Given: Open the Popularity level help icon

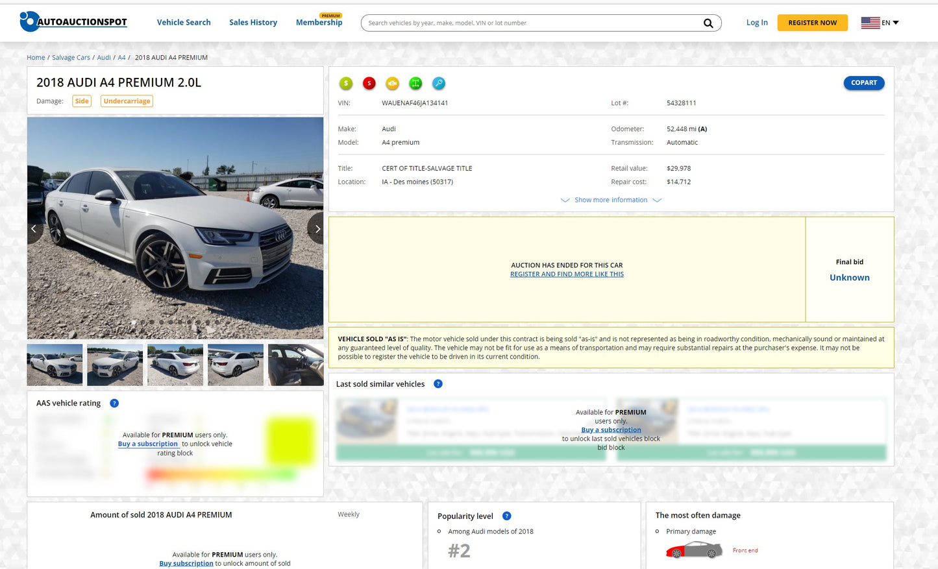Looking at the screenshot, I should click(x=506, y=516).
